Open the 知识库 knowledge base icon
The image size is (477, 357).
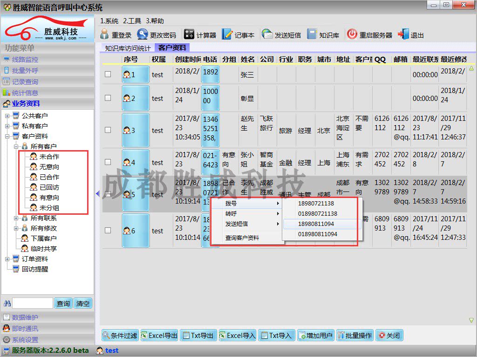point(312,35)
